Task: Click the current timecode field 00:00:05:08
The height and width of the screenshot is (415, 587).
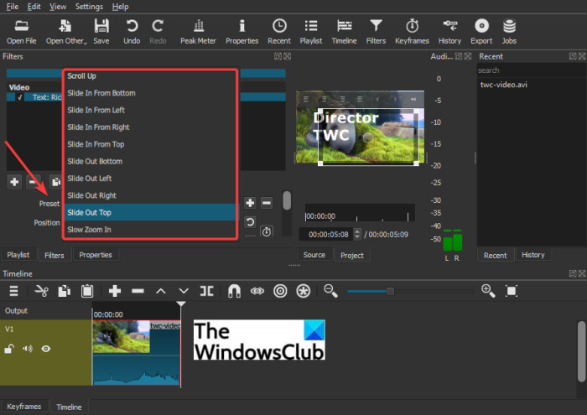Action: [x=326, y=235]
